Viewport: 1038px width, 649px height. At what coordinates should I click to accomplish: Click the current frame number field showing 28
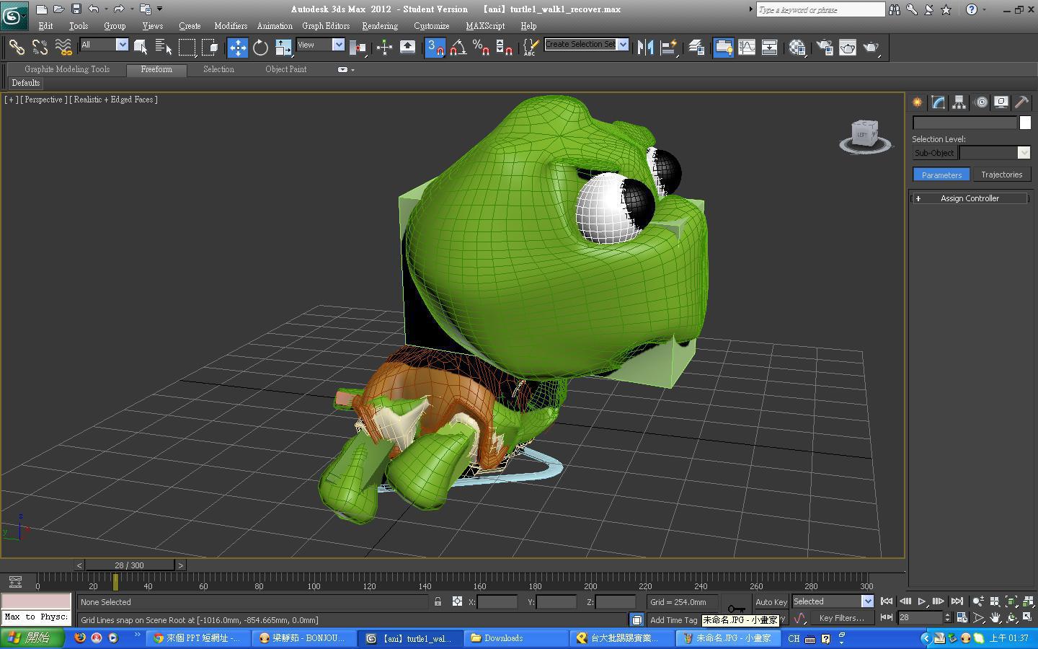pos(921,617)
